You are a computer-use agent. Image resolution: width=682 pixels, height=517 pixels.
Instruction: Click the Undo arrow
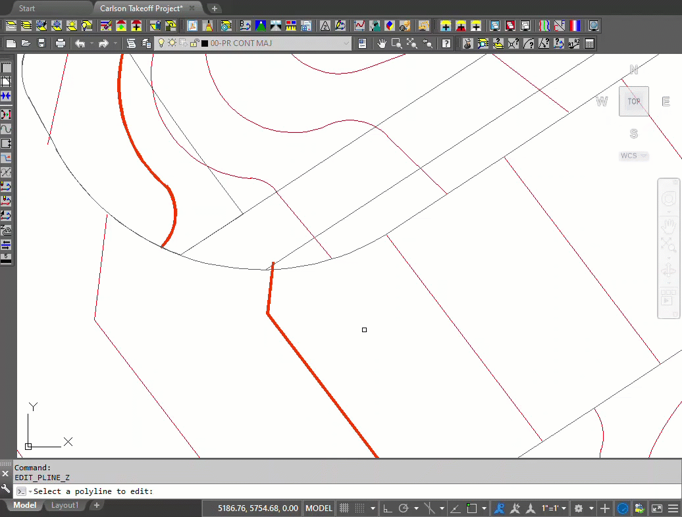point(80,43)
